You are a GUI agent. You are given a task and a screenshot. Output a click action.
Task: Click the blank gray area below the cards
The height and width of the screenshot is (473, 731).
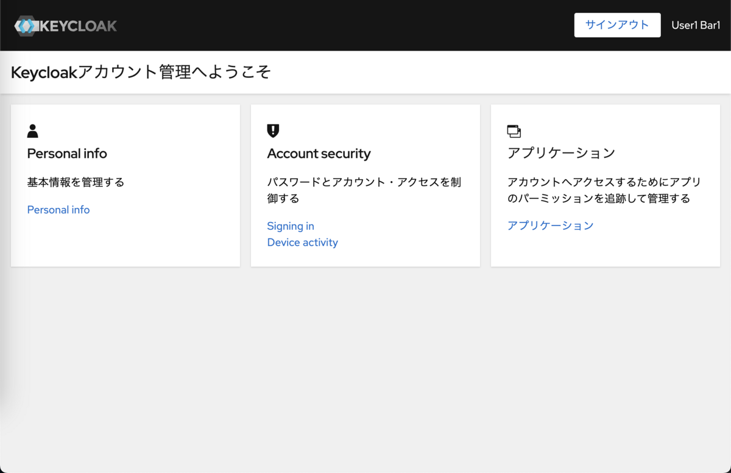coord(365,366)
